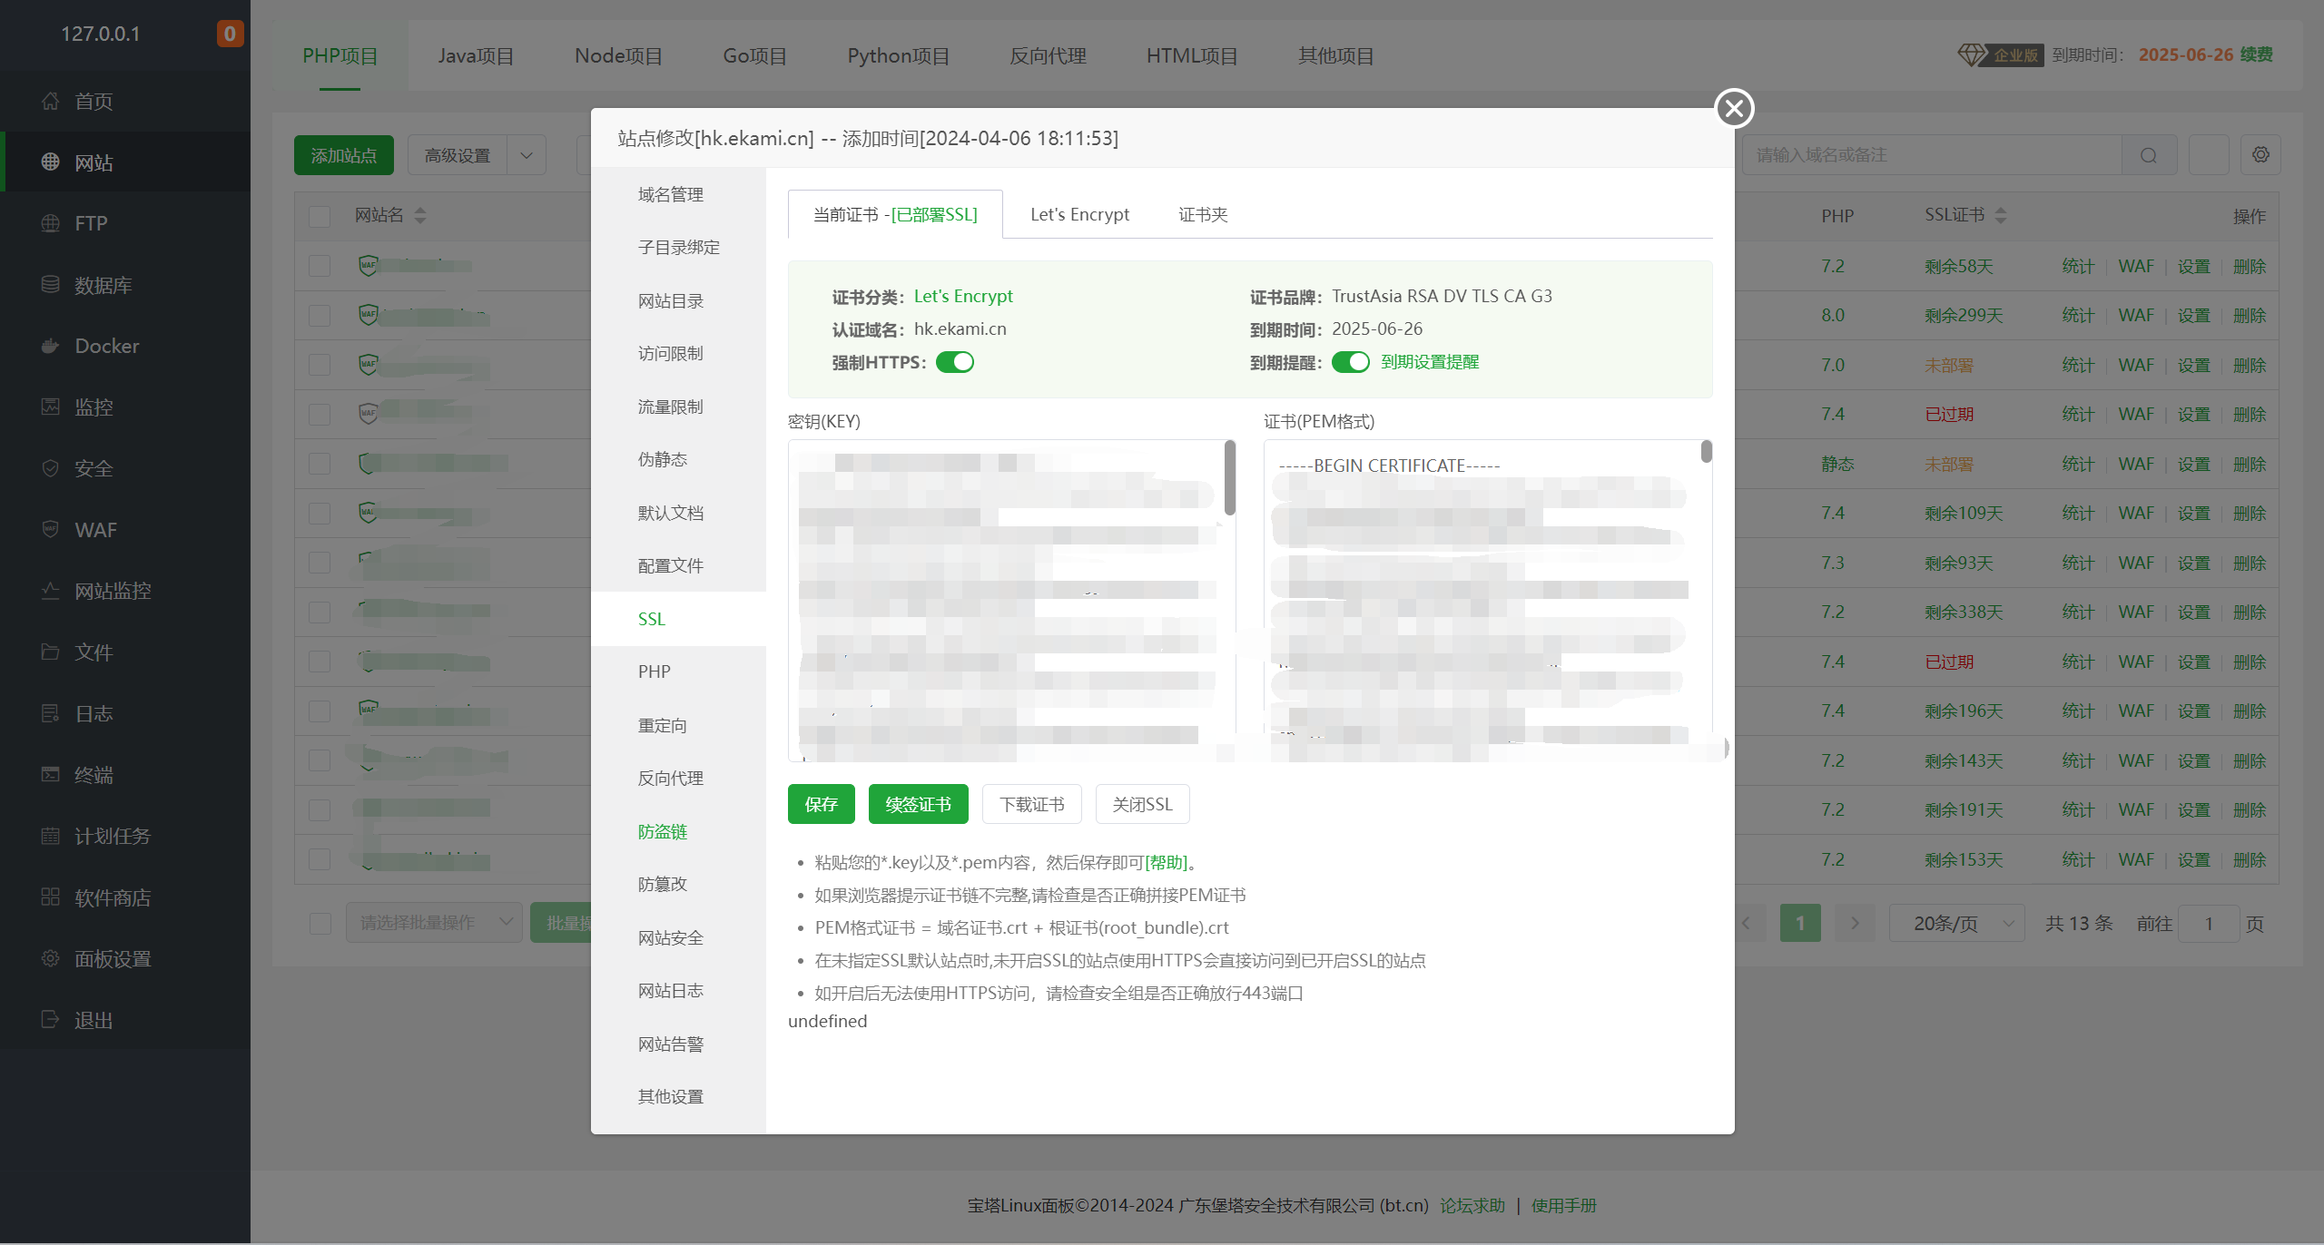Screen dimensions: 2324x1245
Task: Switch to the Let's Encrypt tab
Action: coord(1079,214)
